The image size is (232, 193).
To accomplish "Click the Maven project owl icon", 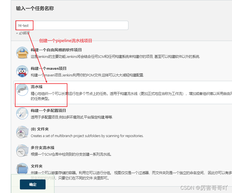I will [22, 71].
